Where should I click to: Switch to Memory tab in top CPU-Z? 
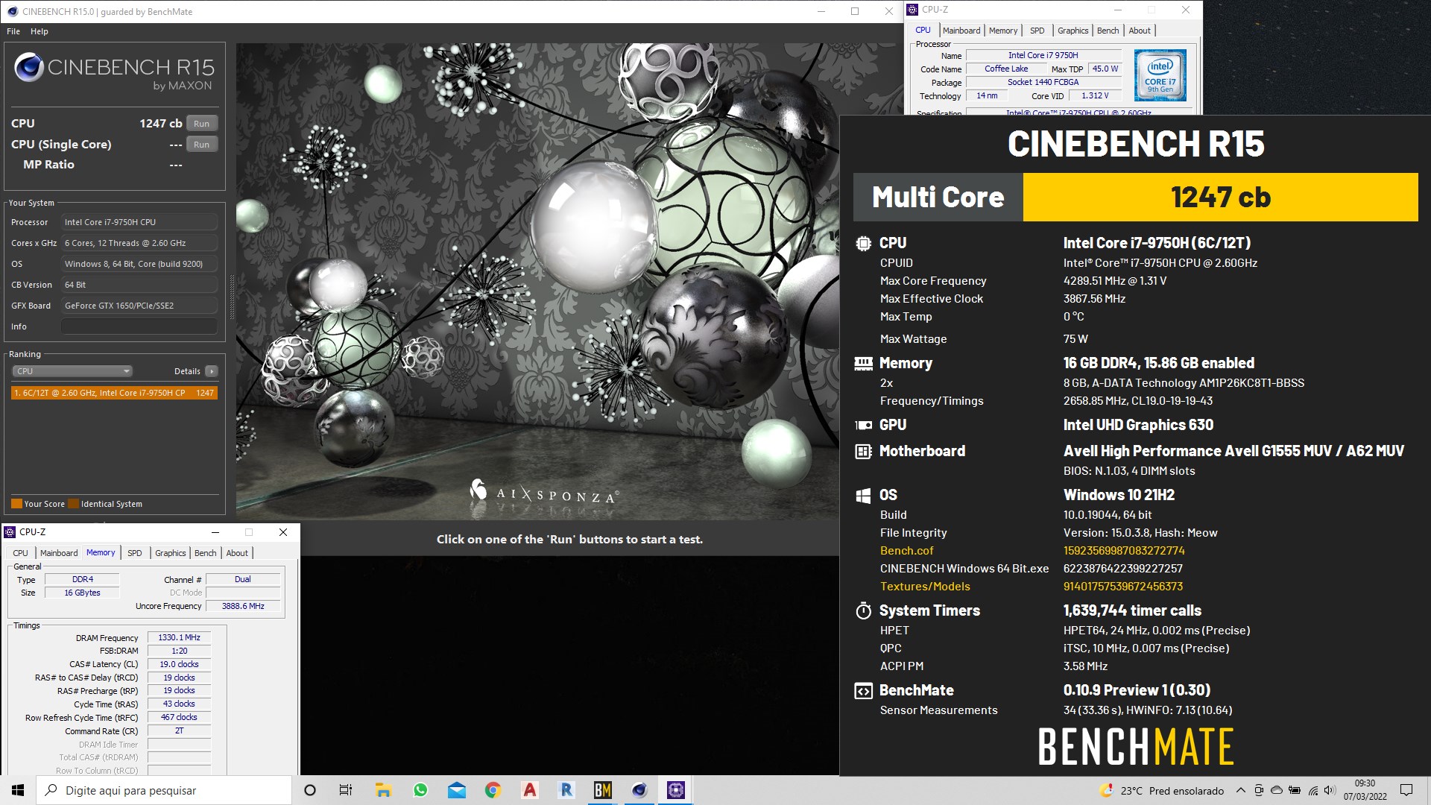1003,31
